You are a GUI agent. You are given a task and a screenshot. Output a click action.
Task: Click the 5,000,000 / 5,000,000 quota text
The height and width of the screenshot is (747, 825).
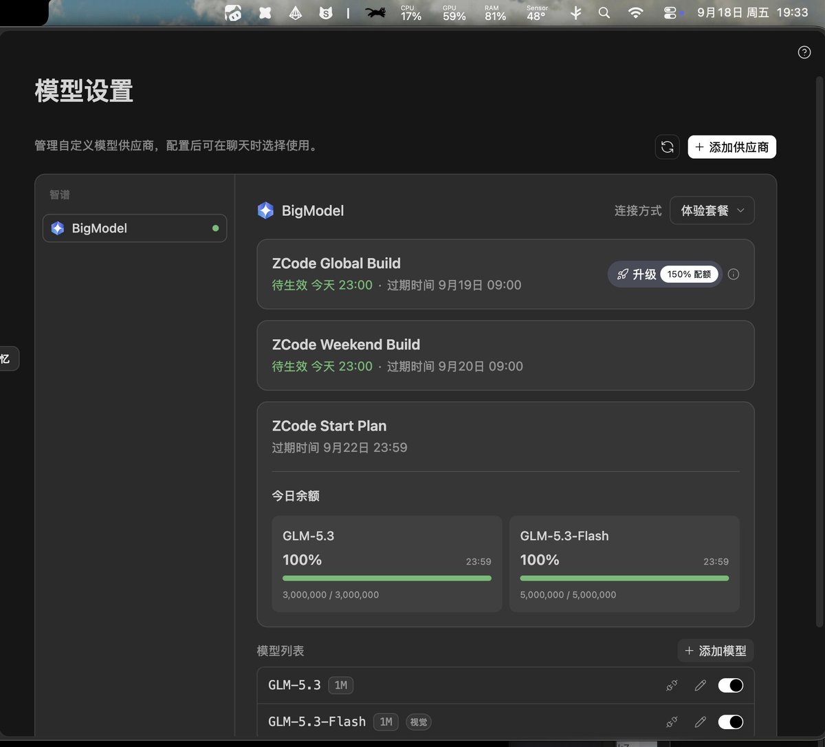point(568,594)
